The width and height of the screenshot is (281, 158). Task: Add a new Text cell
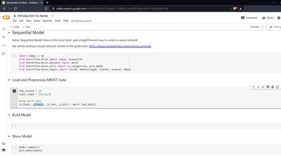coord(26,27)
